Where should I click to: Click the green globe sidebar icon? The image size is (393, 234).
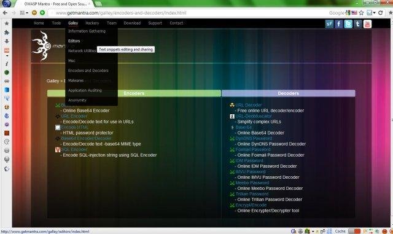point(7,72)
